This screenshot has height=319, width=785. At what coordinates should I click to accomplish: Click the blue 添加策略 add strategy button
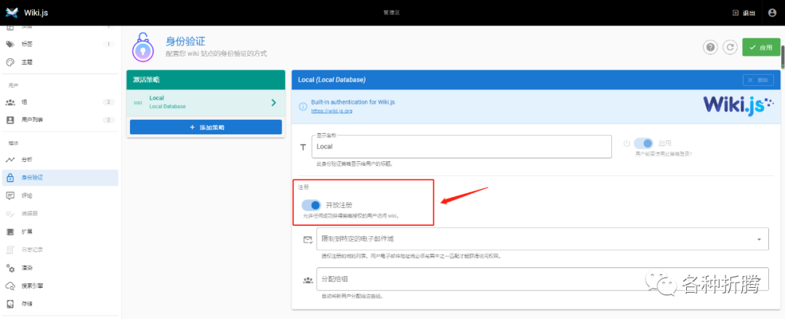[207, 127]
